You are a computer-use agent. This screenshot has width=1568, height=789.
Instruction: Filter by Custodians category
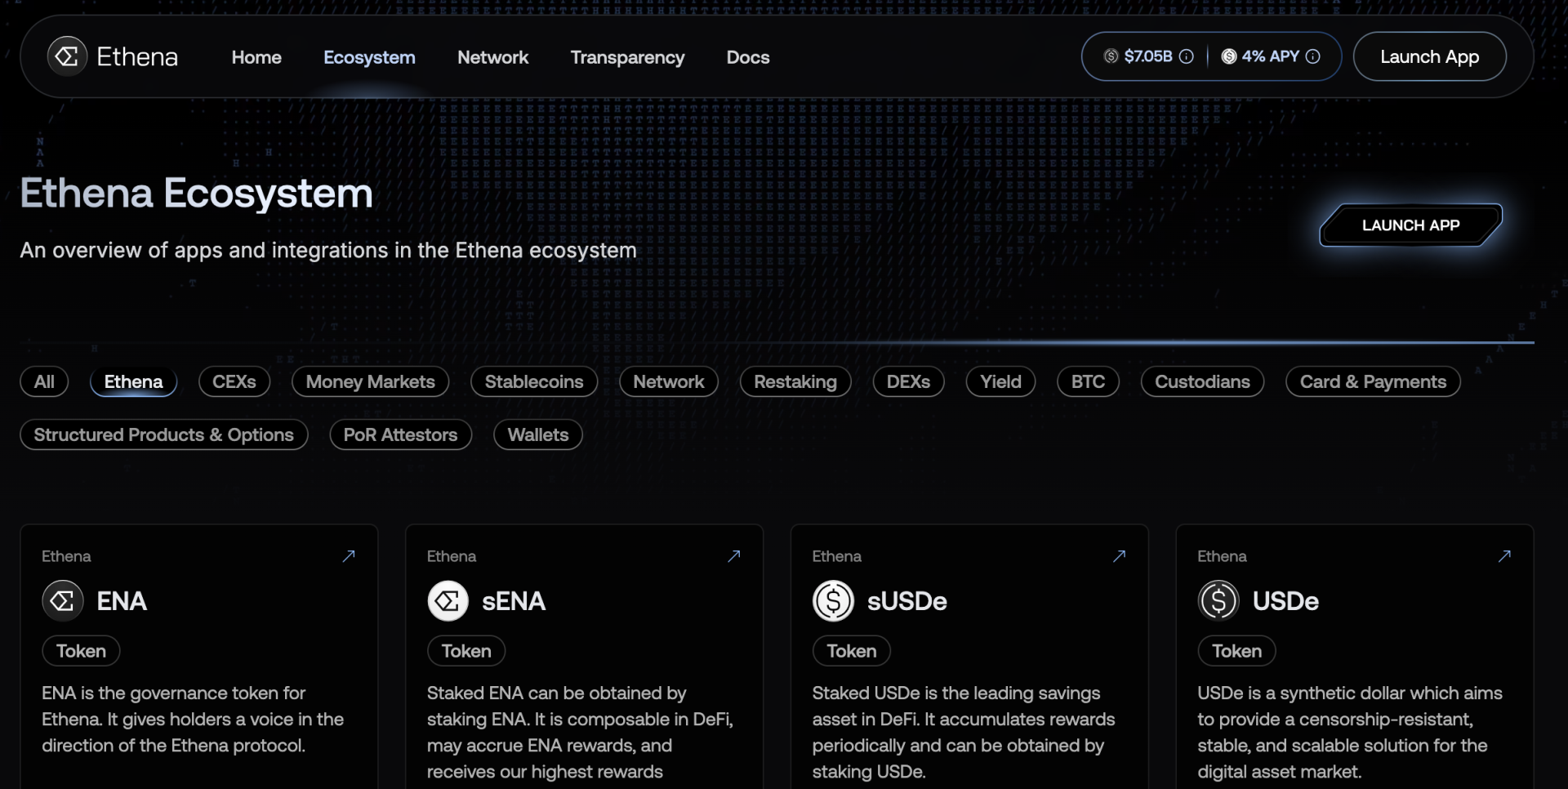pos(1202,381)
